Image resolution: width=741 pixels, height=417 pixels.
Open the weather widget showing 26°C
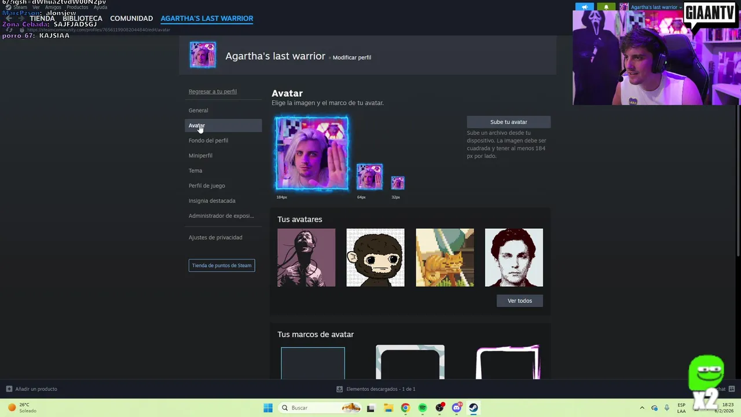click(22, 408)
